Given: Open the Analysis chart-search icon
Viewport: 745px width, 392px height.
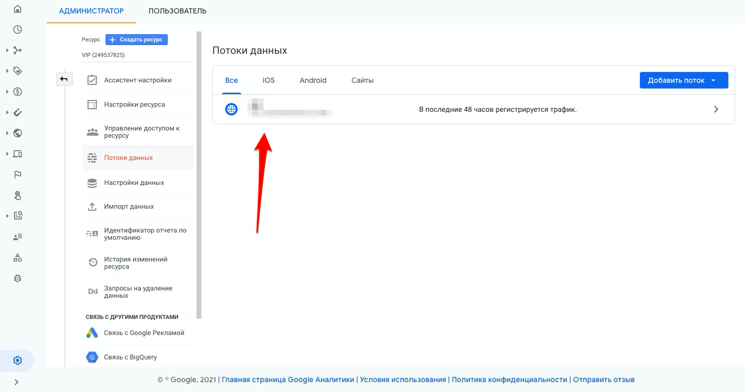Looking at the screenshot, I should click(18, 216).
